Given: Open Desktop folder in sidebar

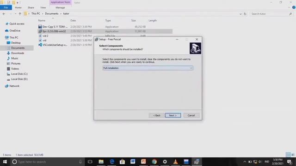Looking at the screenshot, I should 16,43.
